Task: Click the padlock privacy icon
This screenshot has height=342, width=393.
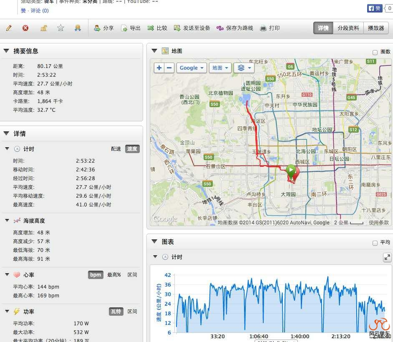Action: tap(43, 28)
